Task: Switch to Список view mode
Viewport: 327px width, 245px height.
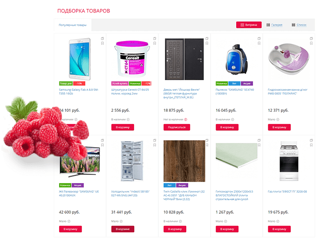Action: click(x=299, y=25)
